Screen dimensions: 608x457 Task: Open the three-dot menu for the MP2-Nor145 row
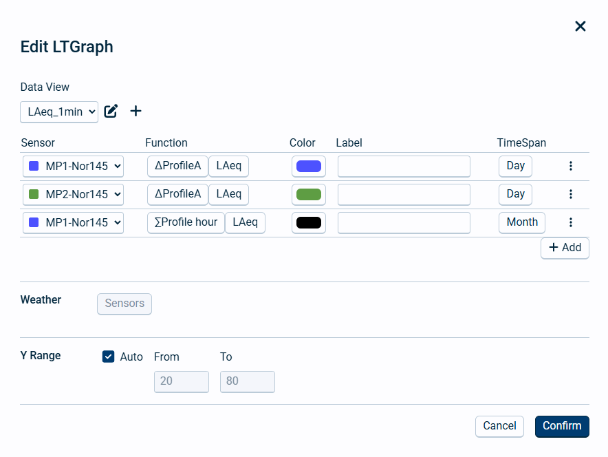click(571, 194)
